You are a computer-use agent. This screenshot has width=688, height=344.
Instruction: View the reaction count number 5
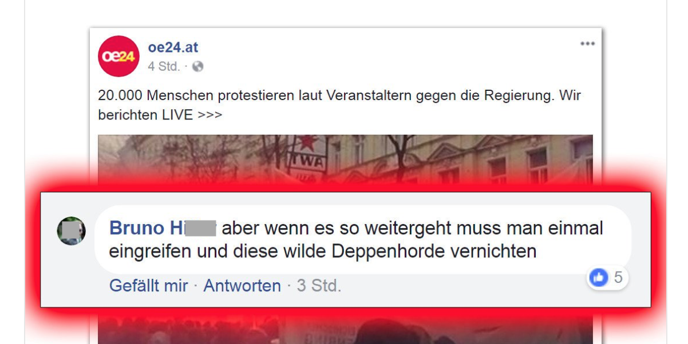(618, 278)
